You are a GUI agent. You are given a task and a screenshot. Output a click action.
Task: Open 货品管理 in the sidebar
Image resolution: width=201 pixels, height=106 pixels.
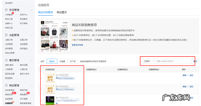[x=24, y=44]
